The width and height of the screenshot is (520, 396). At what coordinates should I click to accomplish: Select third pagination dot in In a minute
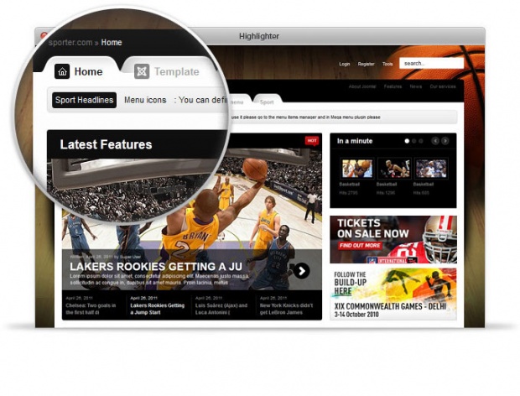[x=421, y=141]
